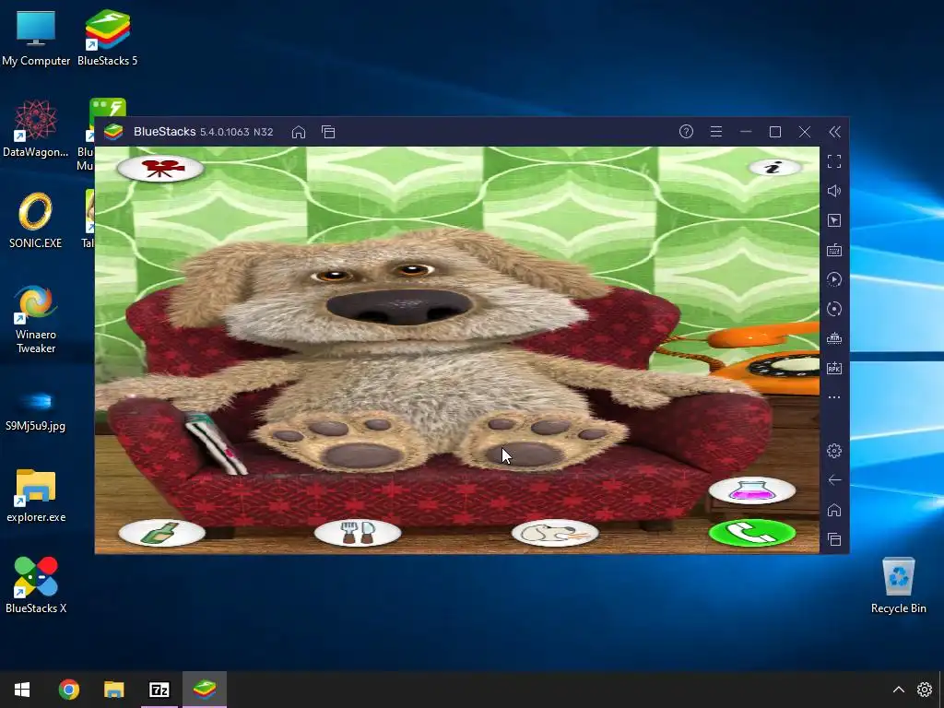Click the macro play icon in sidebar
The width and height of the screenshot is (944, 708).
(833, 279)
